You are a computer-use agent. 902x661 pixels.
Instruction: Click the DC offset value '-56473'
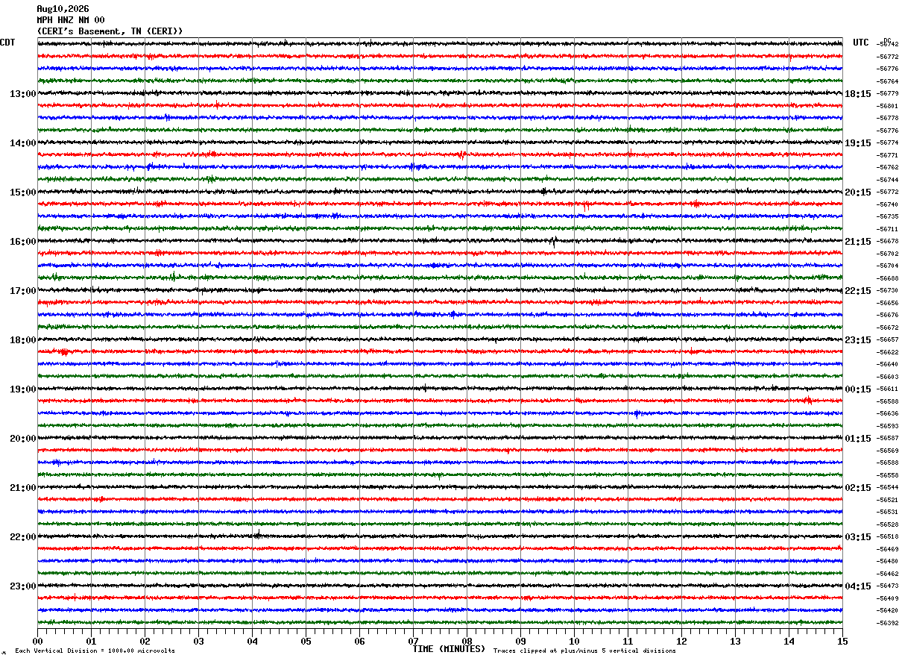pos(888,586)
